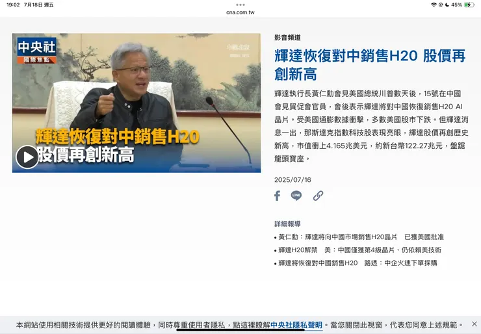Tap the battery 45% indicator
The width and height of the screenshot is (481, 334).
463,5
